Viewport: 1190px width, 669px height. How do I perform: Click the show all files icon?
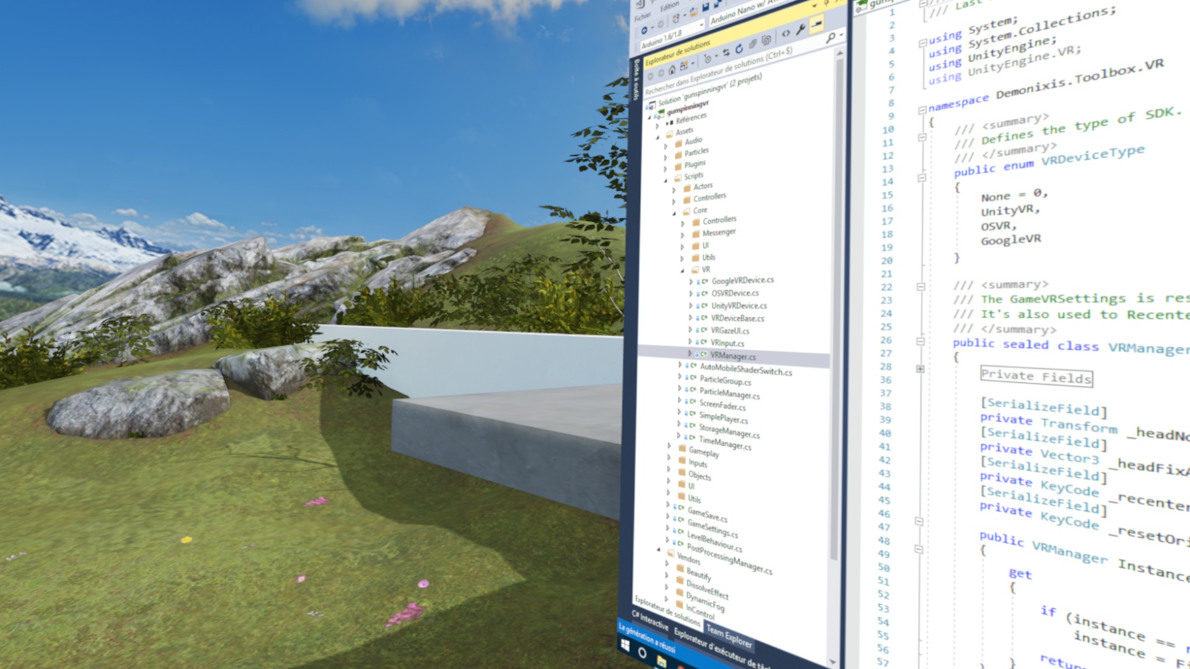point(767,40)
